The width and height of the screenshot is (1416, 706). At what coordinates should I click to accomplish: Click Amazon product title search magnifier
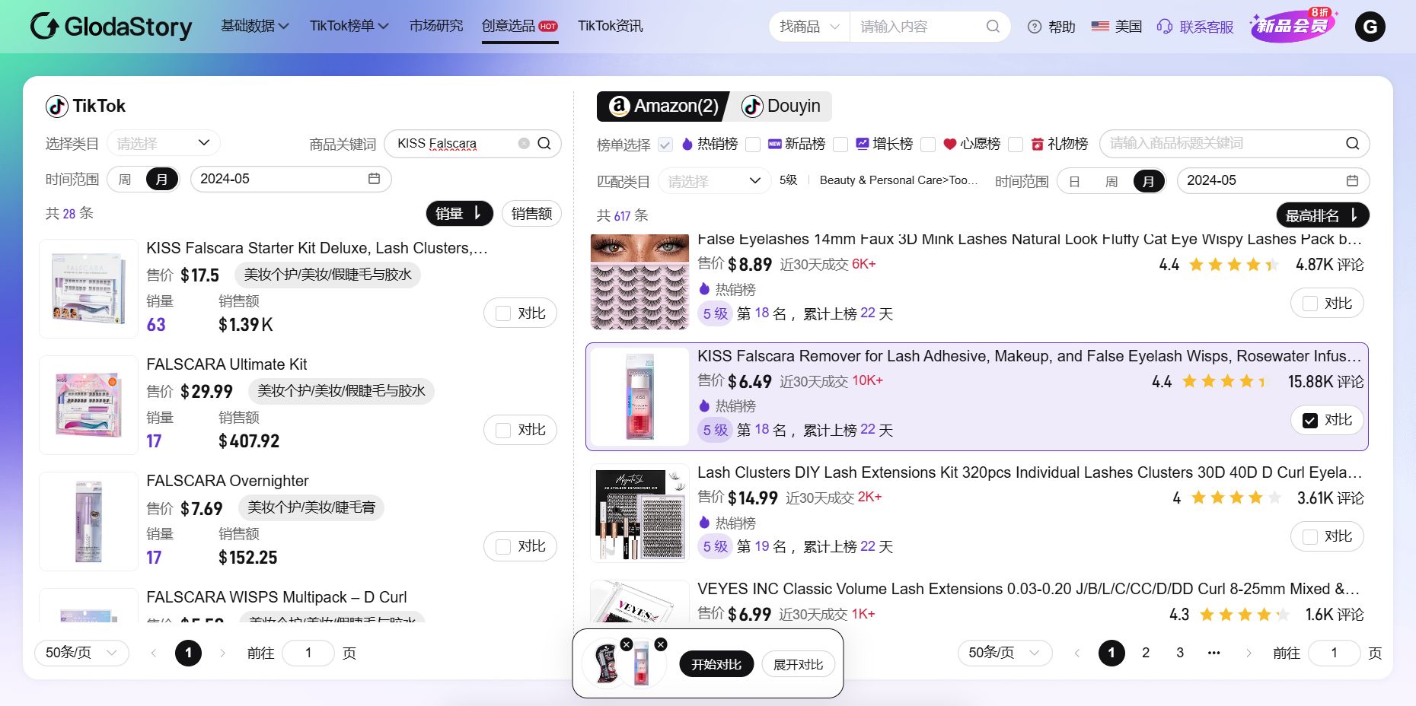[x=1352, y=143]
